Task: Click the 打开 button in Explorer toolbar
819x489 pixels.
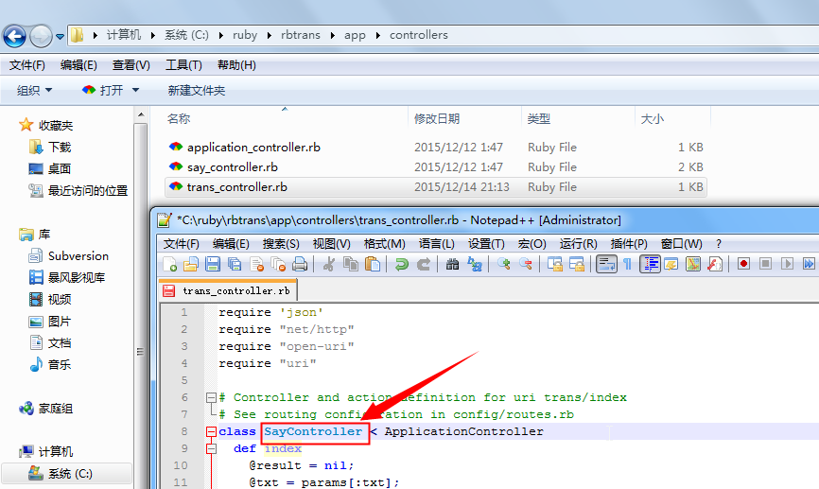Action: 103,91
